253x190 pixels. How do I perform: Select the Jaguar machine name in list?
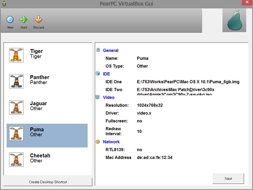click(39, 103)
